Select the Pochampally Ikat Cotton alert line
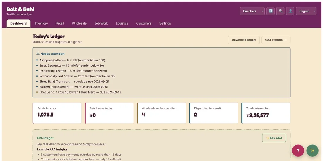This screenshot has width=323, height=161. pos(77,76)
